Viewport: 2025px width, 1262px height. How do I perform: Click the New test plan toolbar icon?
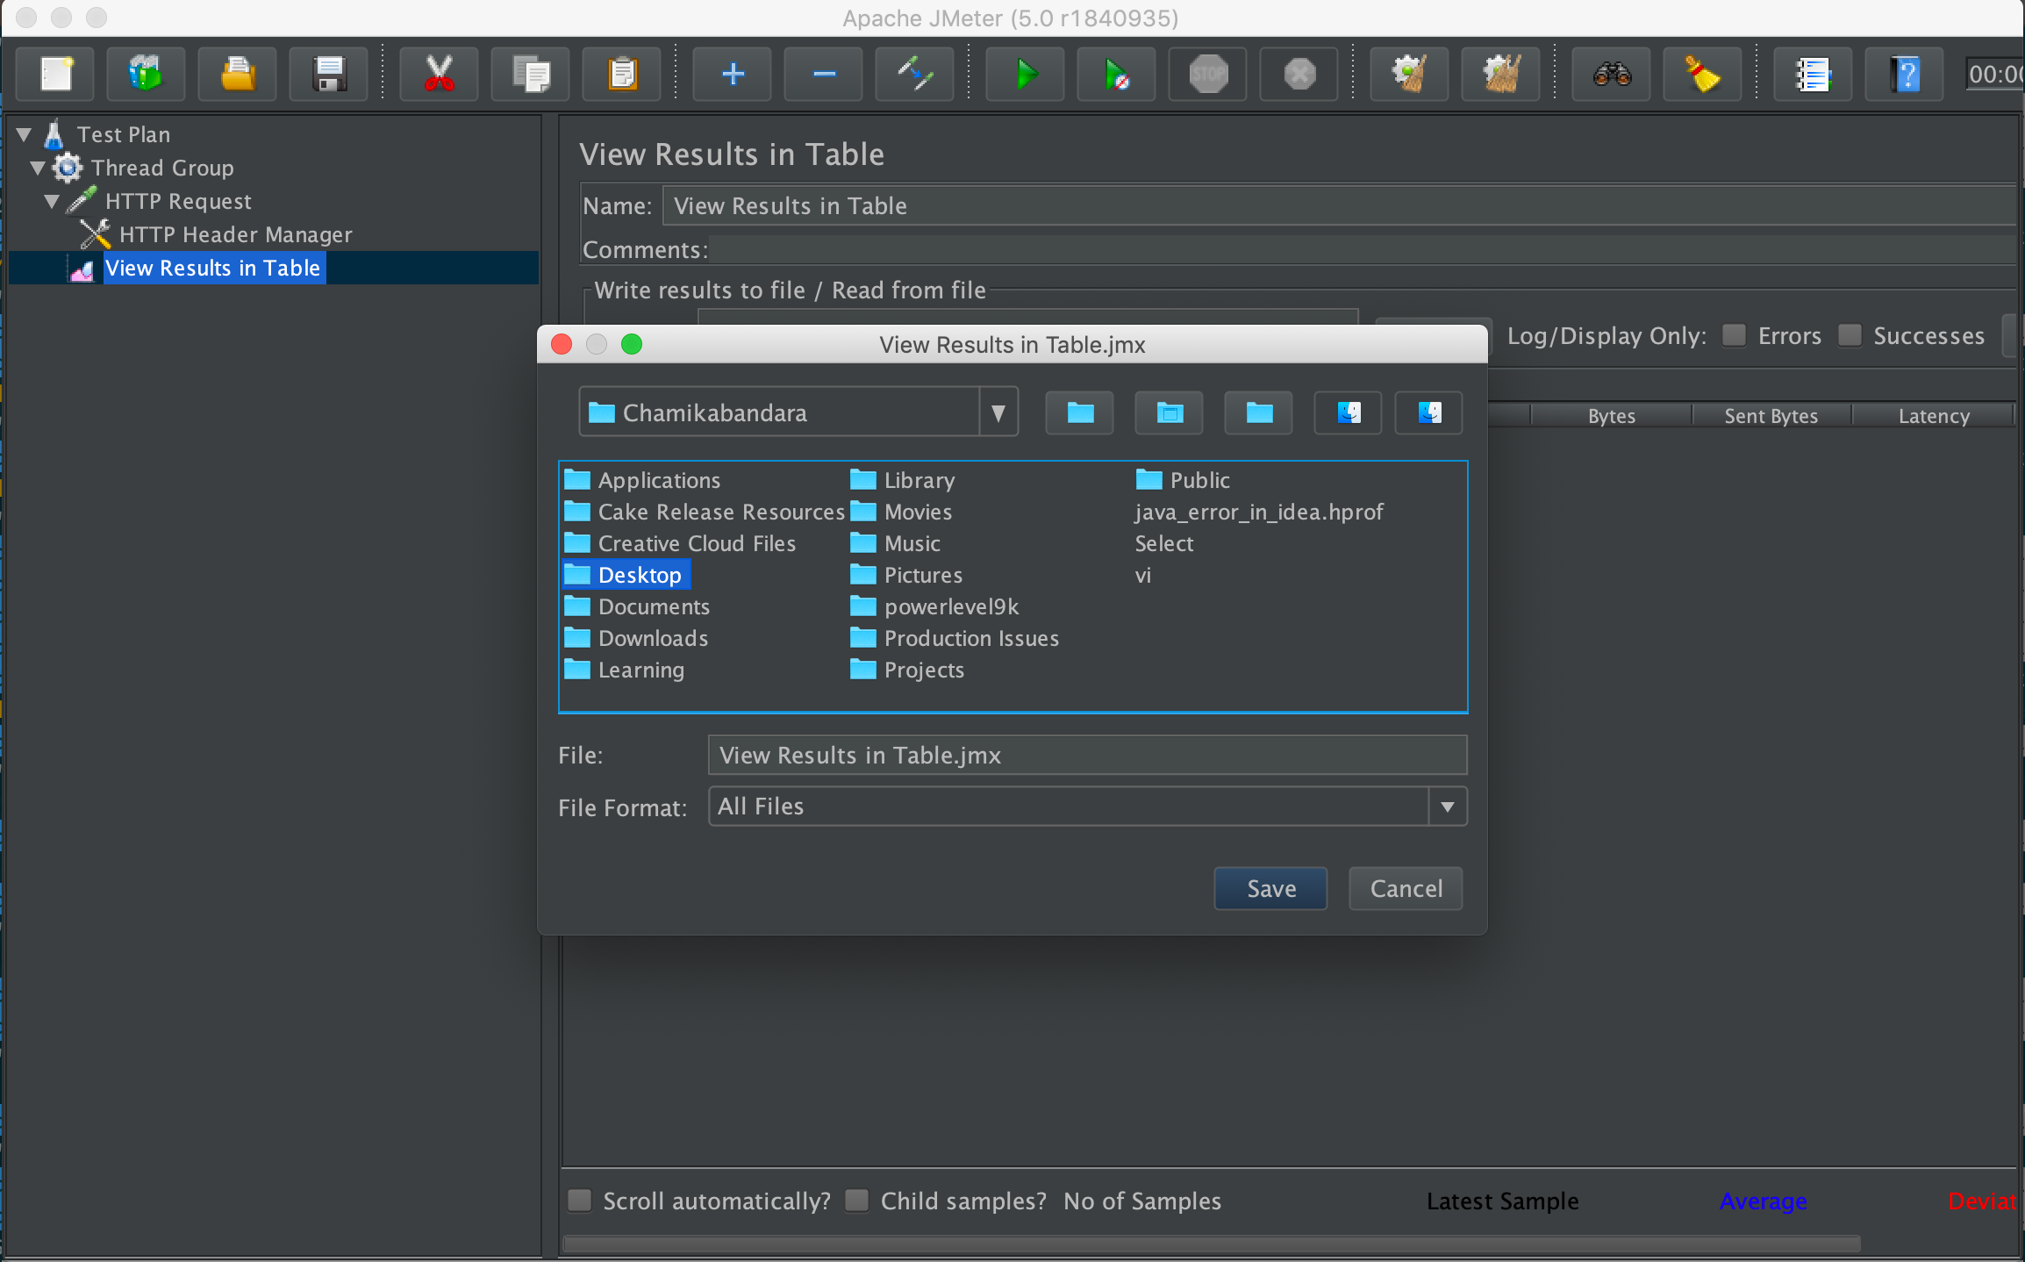coord(56,74)
